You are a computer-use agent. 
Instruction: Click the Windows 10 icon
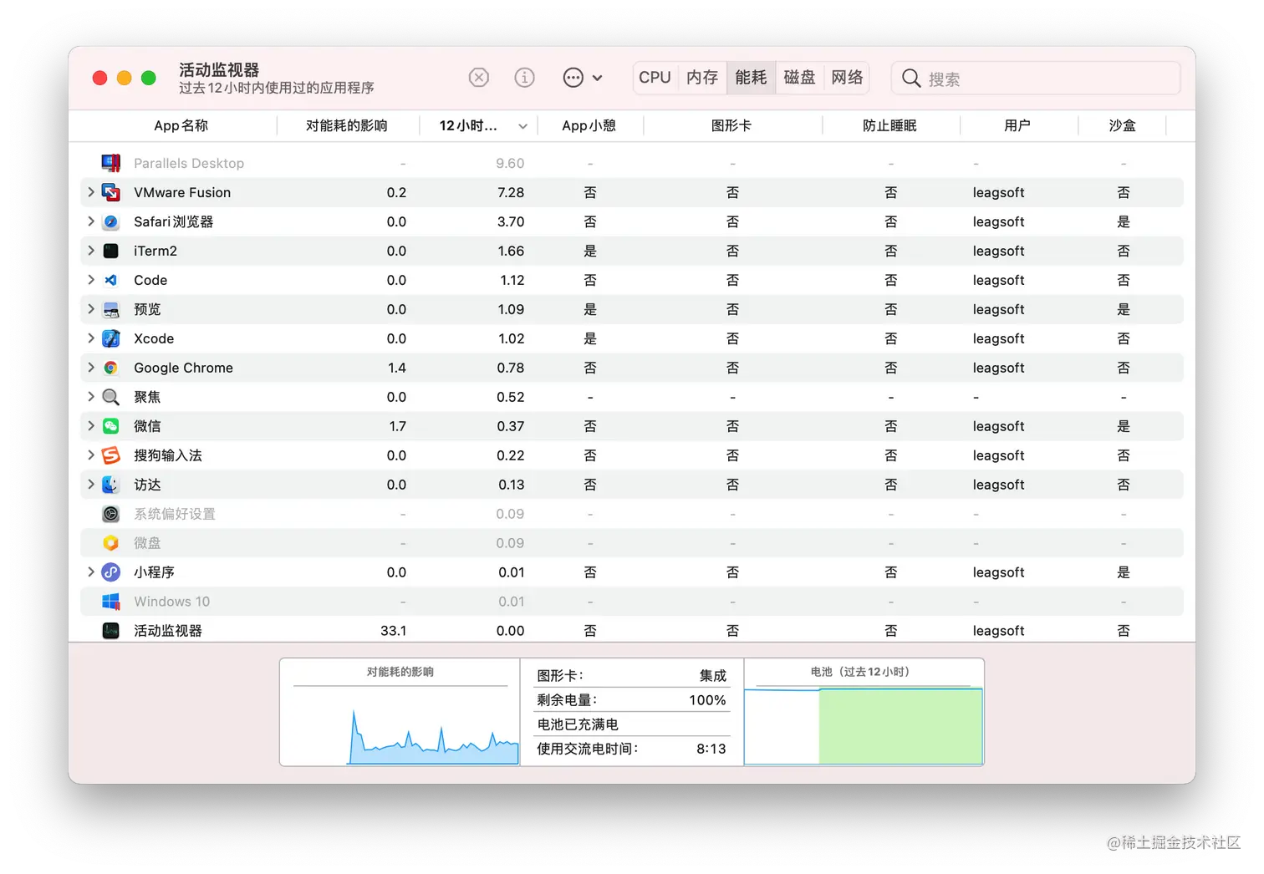tap(110, 602)
